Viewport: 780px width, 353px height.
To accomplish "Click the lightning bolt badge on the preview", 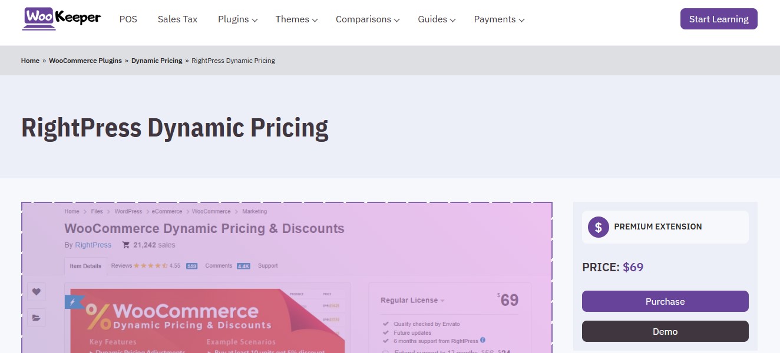I will pyautogui.click(x=72, y=301).
